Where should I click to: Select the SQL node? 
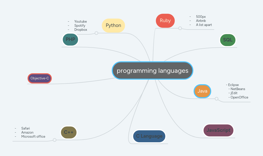click(228, 40)
